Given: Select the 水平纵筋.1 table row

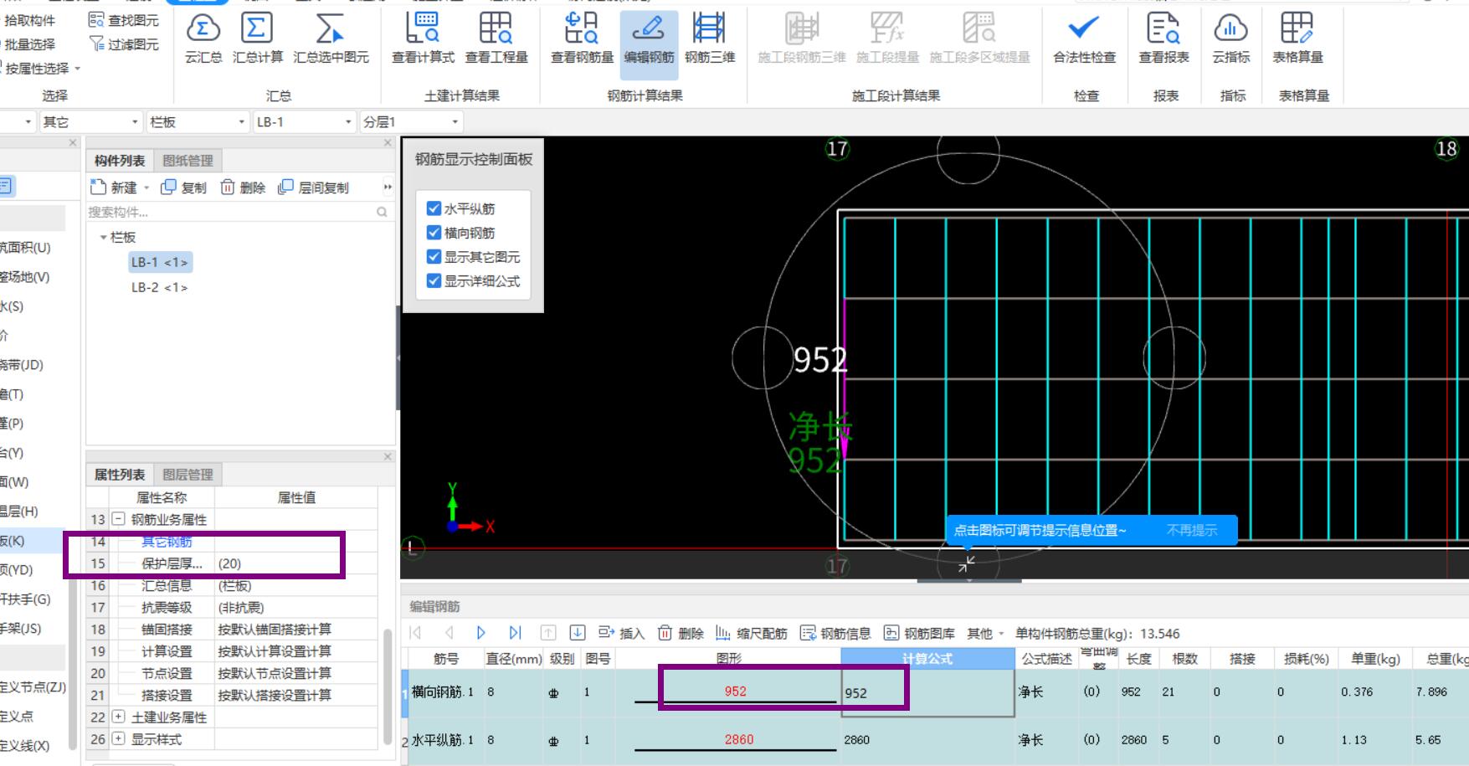Looking at the screenshot, I should [935, 740].
